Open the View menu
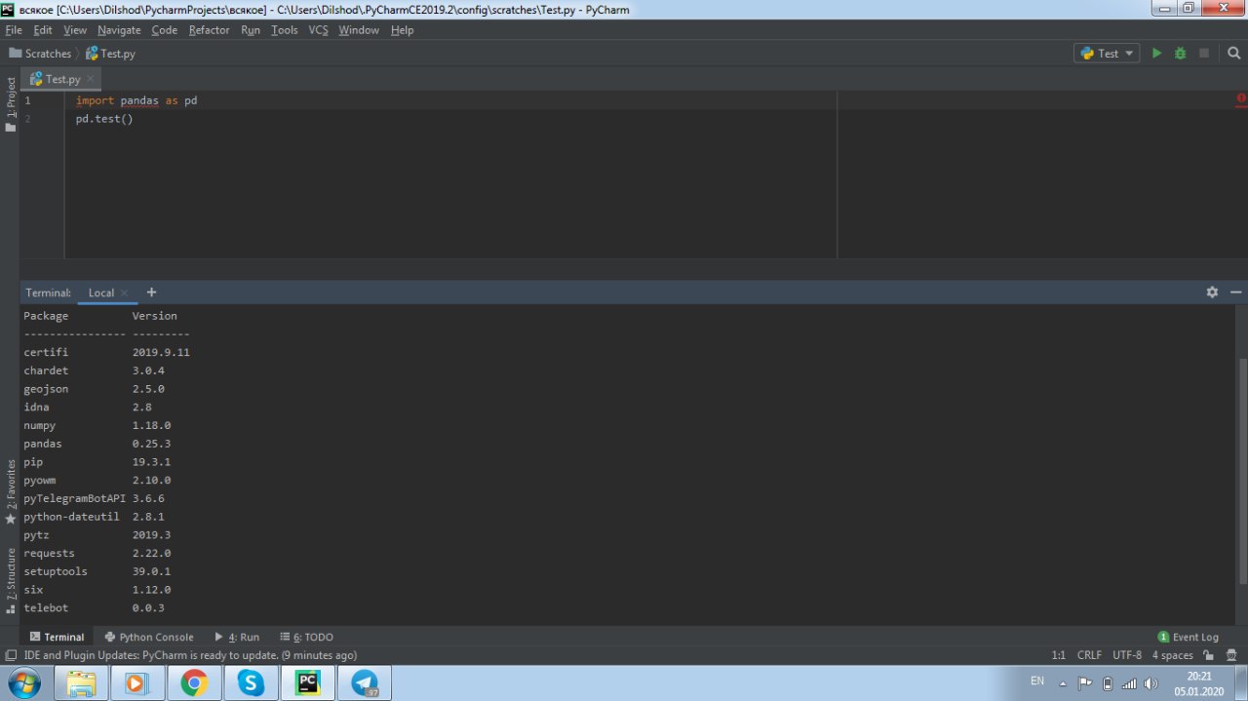Image resolution: width=1248 pixels, height=701 pixels. click(x=75, y=30)
